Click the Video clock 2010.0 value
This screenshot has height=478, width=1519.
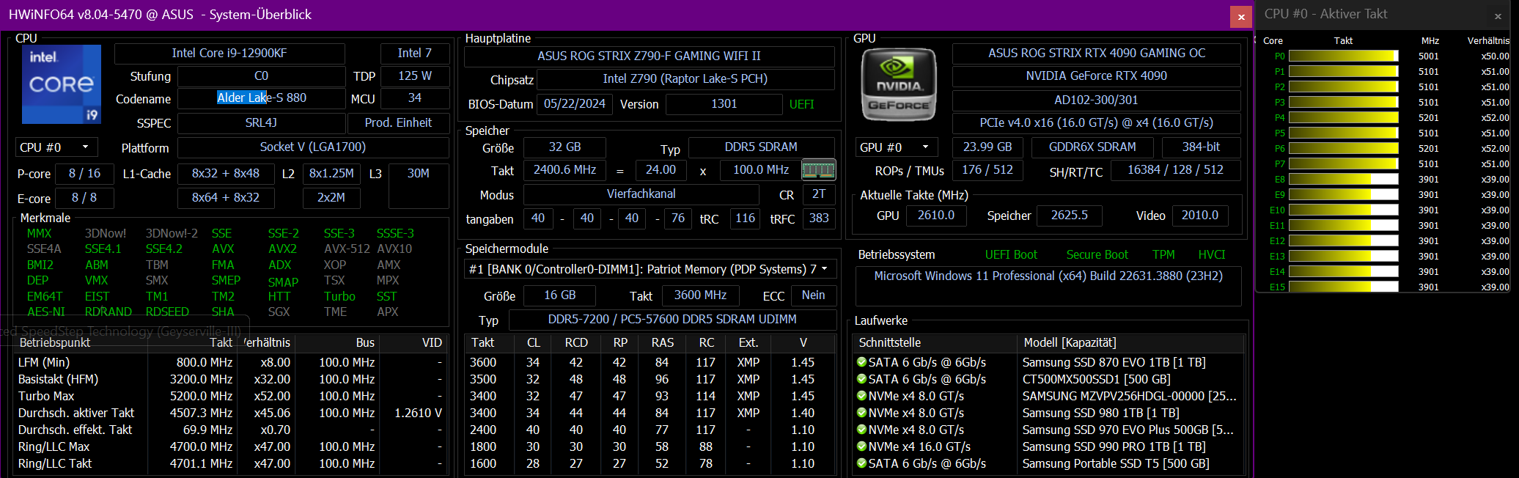(x=1199, y=216)
